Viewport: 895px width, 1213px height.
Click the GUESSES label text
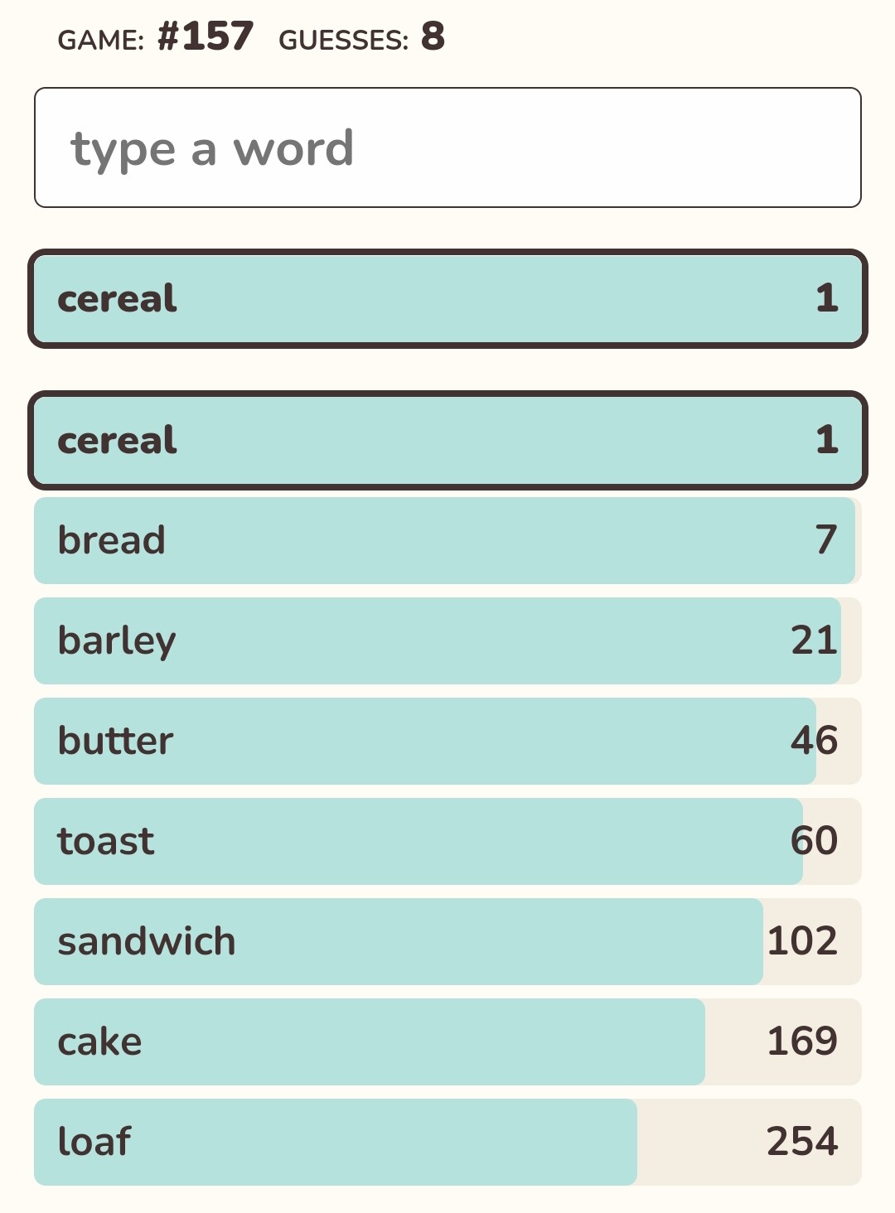pyautogui.click(x=343, y=40)
